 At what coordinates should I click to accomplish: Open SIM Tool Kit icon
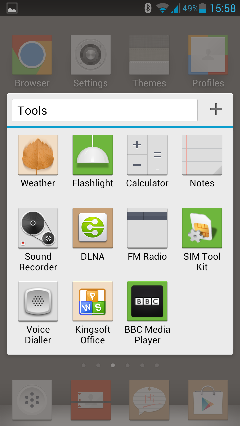tap(202, 228)
